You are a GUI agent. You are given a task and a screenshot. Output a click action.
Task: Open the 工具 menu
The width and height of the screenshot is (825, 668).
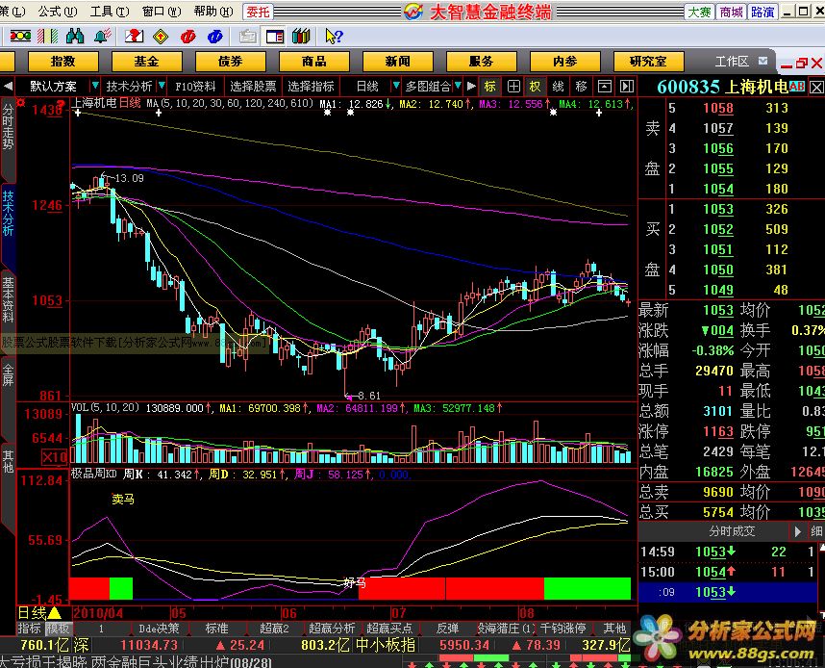coord(110,11)
